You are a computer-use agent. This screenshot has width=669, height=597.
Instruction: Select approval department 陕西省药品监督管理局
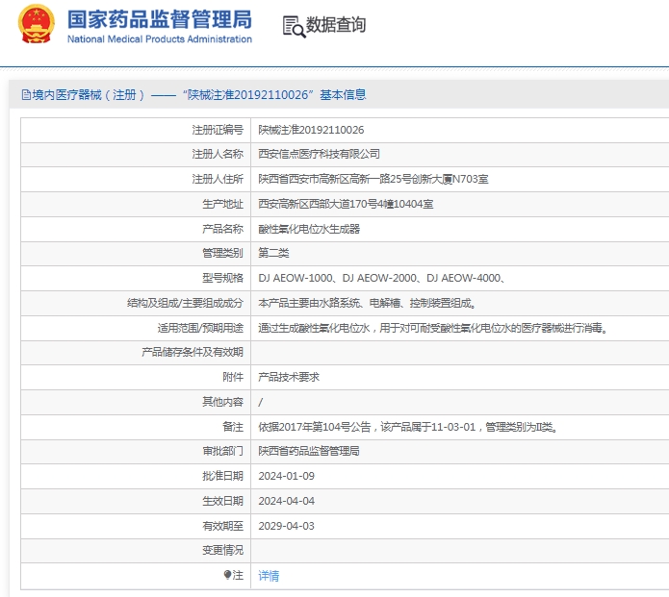[x=308, y=451]
